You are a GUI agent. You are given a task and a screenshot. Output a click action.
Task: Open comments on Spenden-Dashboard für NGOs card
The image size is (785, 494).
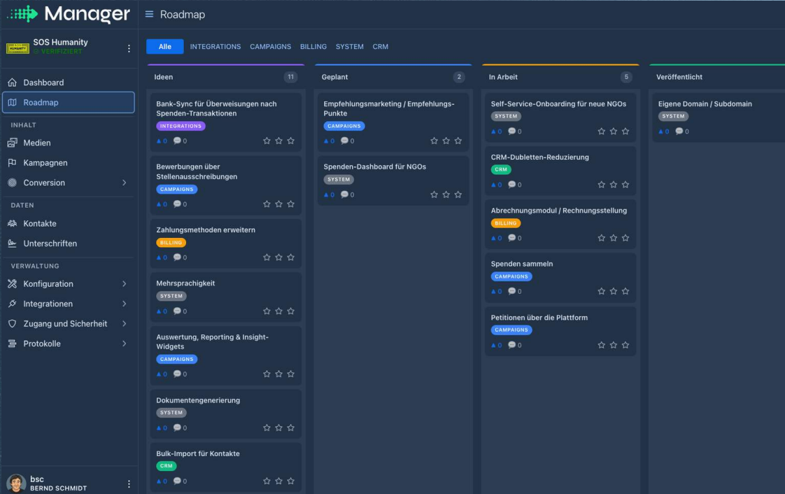coord(348,195)
